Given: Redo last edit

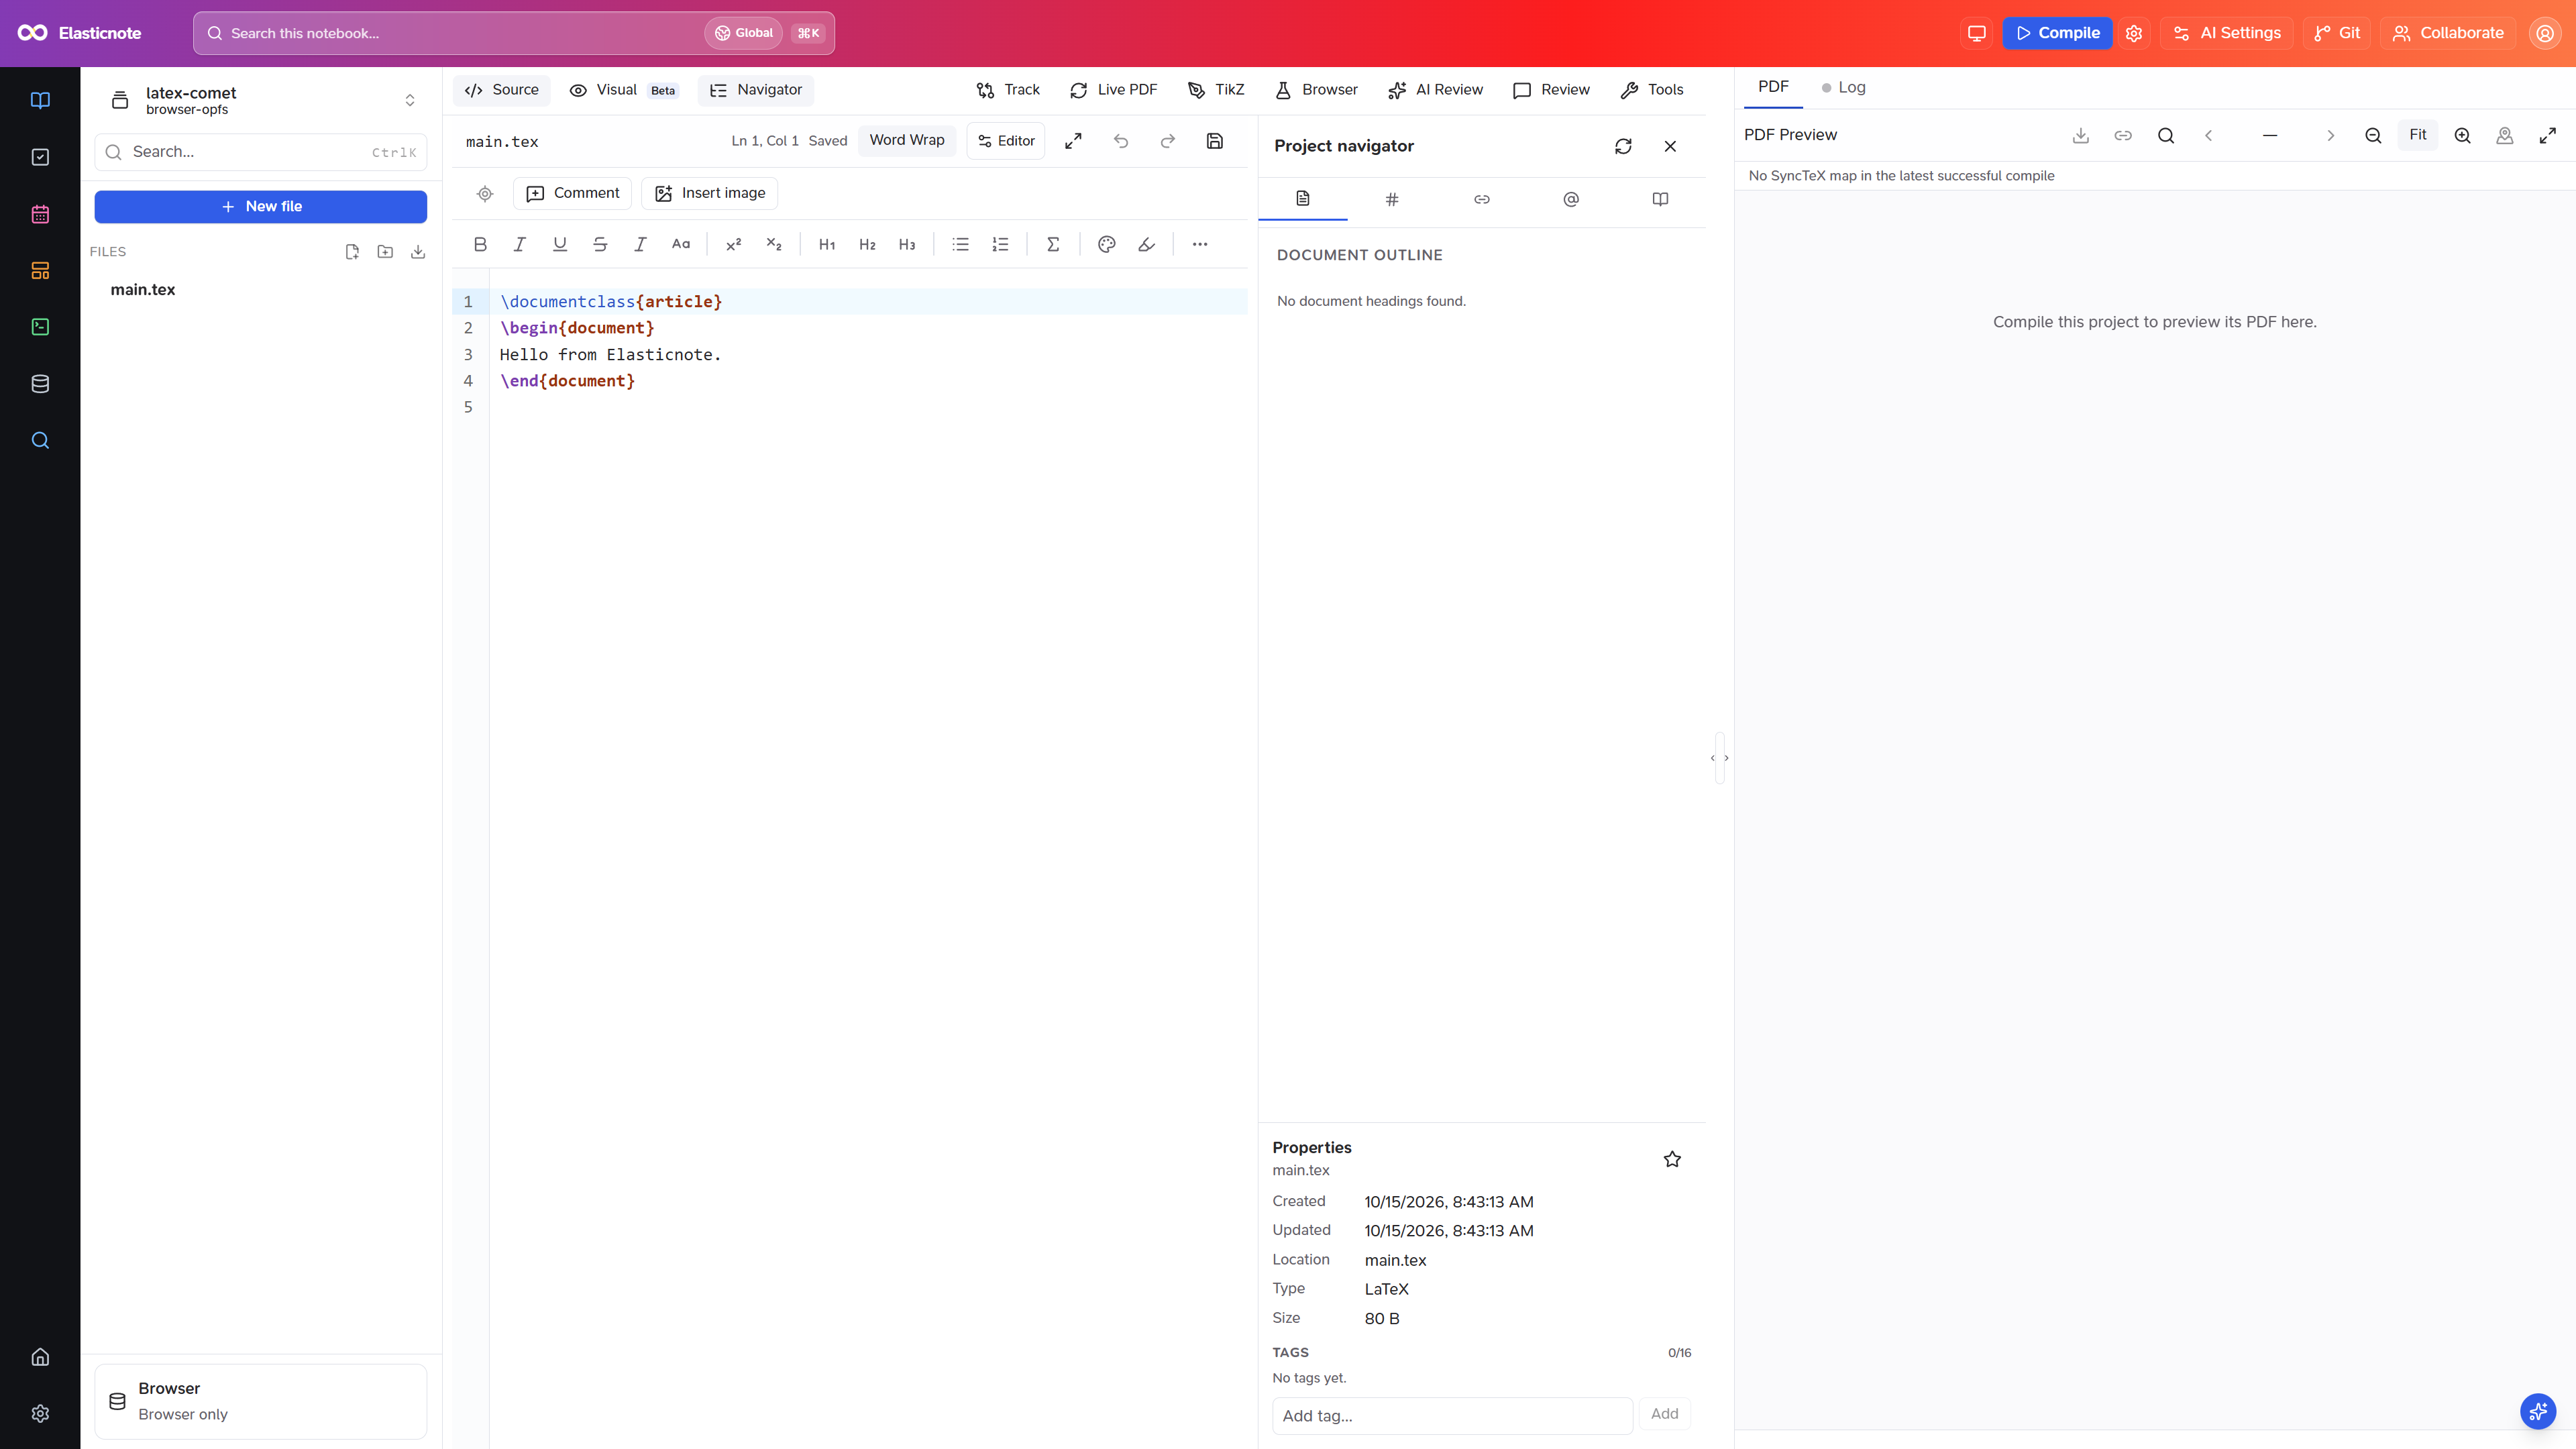Looking at the screenshot, I should click(1168, 141).
